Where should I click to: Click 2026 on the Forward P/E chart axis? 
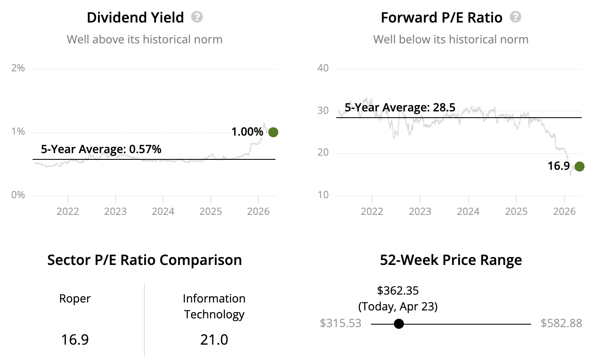click(x=564, y=211)
